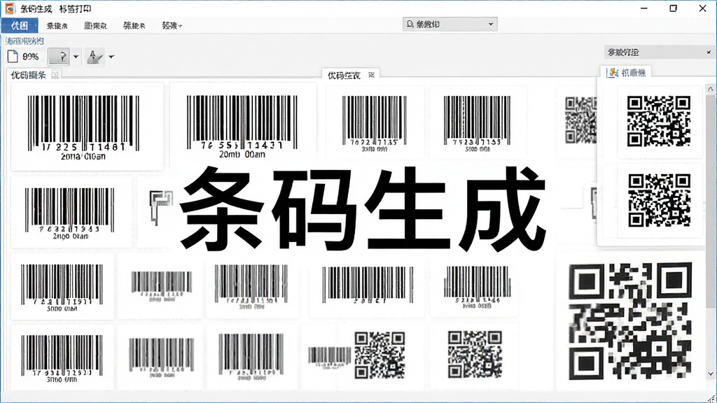The image size is (717, 403).
Task: Click the colorful icon on the side panel tab
Action: click(612, 73)
